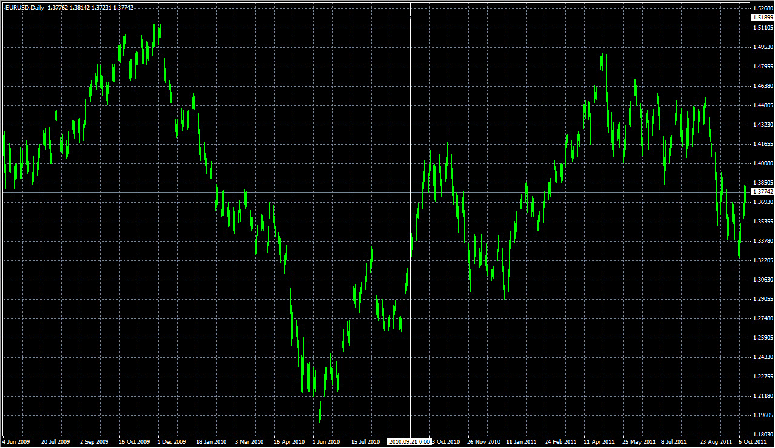The image size is (775, 448).
Task: Click the 1.19605 price scale value
Action: pos(763,415)
